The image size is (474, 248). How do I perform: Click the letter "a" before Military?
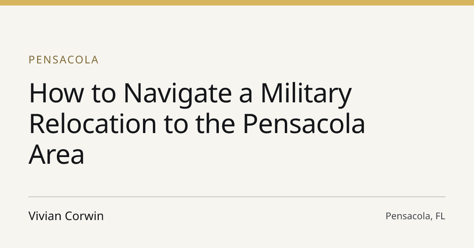click(246, 96)
